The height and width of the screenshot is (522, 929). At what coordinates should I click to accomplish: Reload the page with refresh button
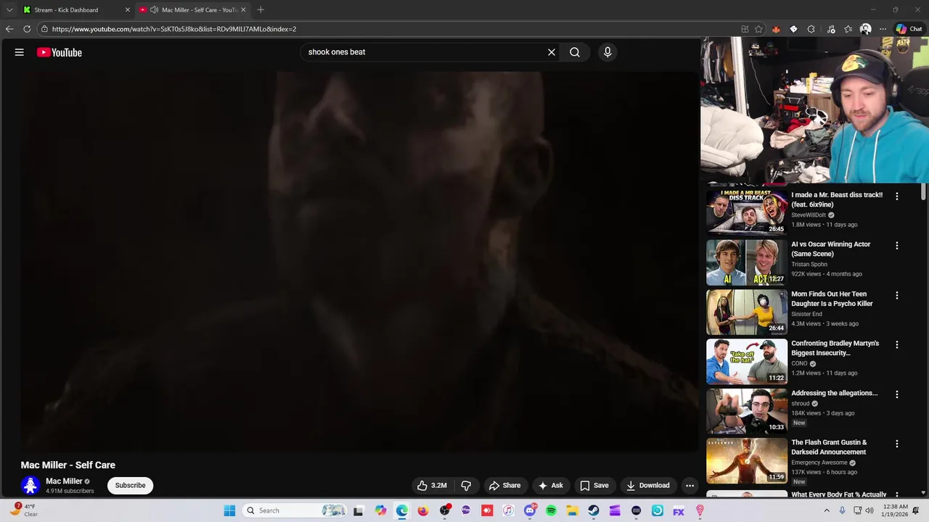pyautogui.click(x=27, y=29)
